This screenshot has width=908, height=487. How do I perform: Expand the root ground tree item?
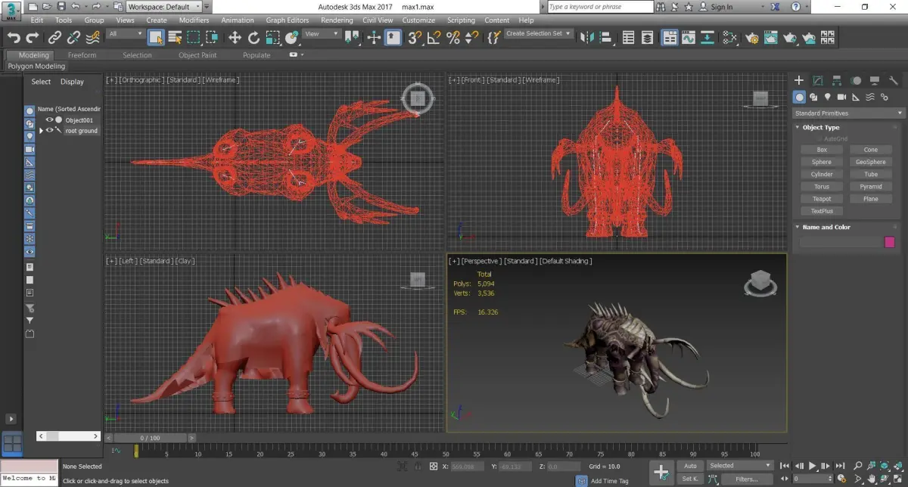point(42,130)
